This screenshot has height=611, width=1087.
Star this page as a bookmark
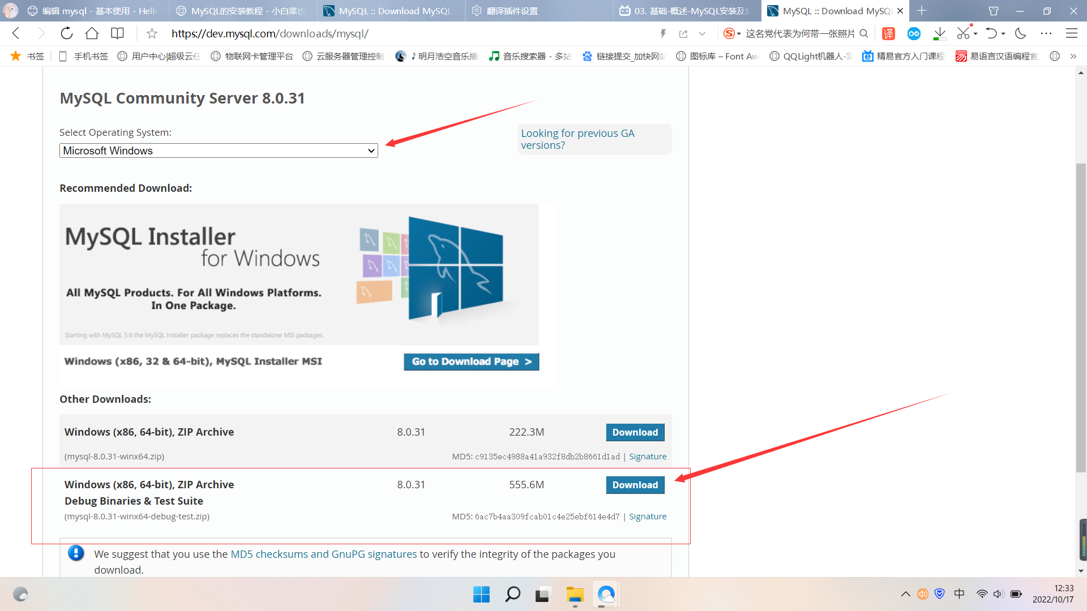coord(152,34)
